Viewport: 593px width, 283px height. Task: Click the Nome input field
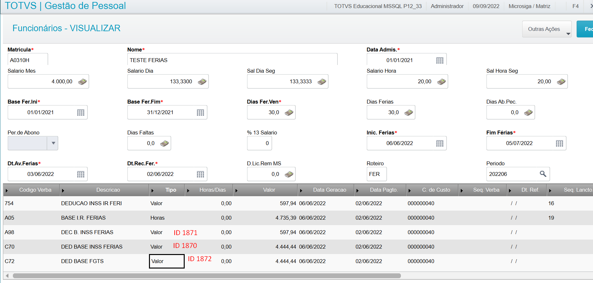pyautogui.click(x=232, y=60)
